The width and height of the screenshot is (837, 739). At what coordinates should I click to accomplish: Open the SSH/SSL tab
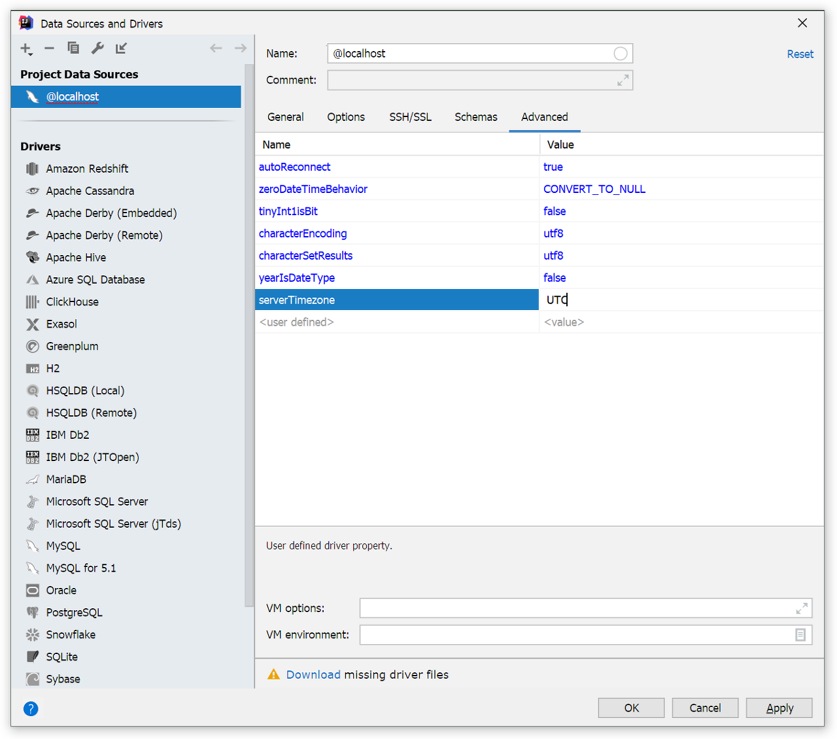[411, 117]
